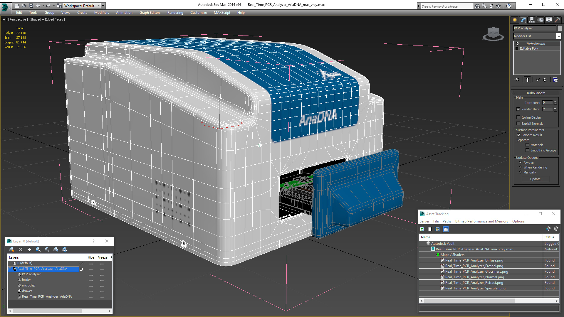
Task: Toggle TurboSmooth modifier lightbulb
Action: tap(518, 43)
